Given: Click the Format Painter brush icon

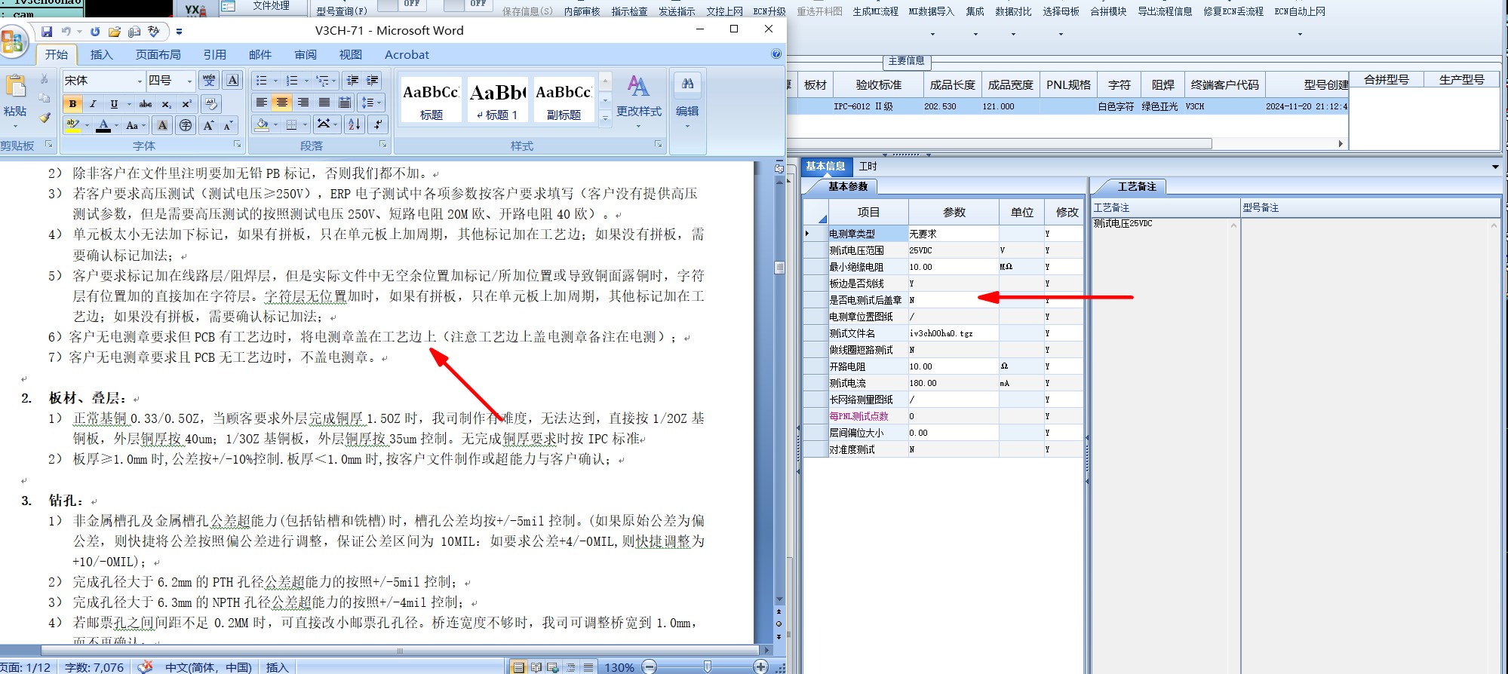Looking at the screenshot, I should coord(45,117).
